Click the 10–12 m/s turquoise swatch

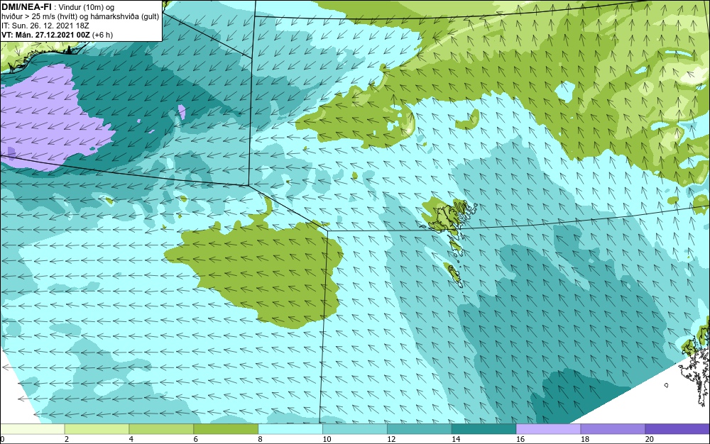[355, 429]
